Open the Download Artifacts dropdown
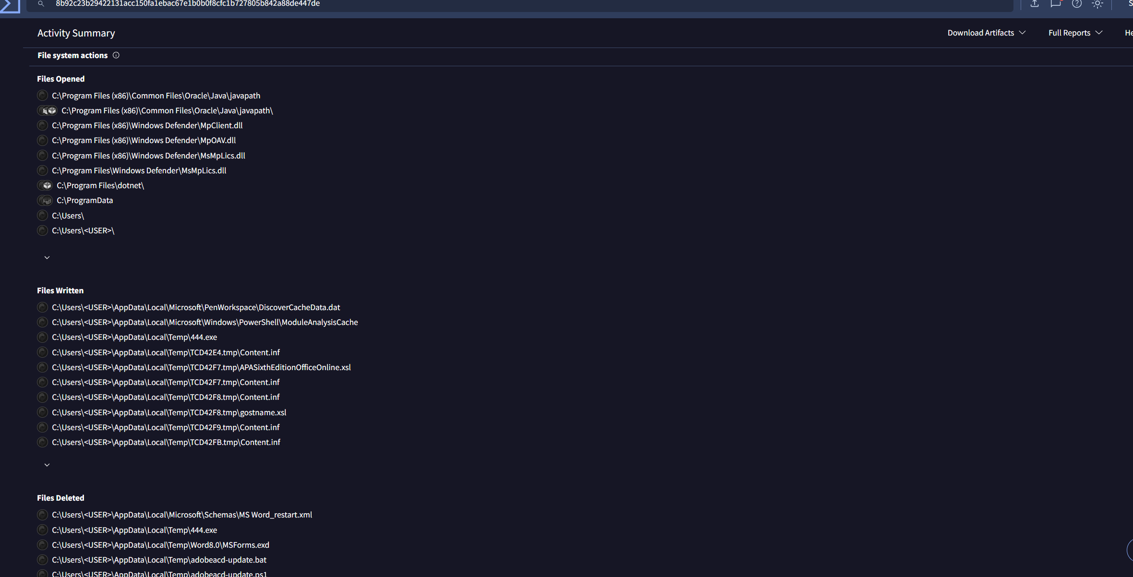 click(987, 33)
